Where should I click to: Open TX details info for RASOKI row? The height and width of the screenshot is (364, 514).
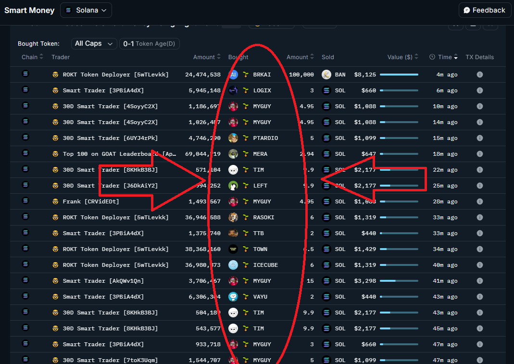479,217
